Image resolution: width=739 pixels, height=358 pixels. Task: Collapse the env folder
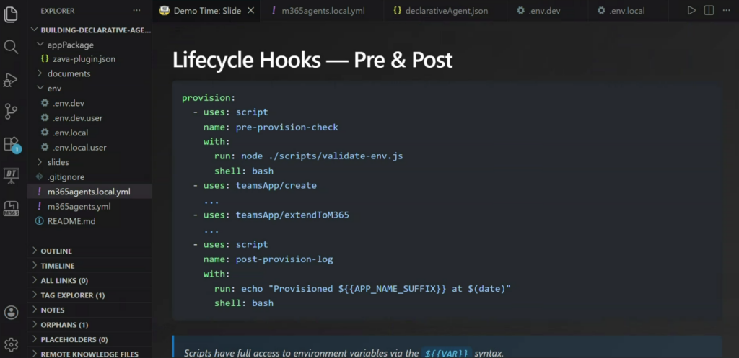tap(54, 88)
